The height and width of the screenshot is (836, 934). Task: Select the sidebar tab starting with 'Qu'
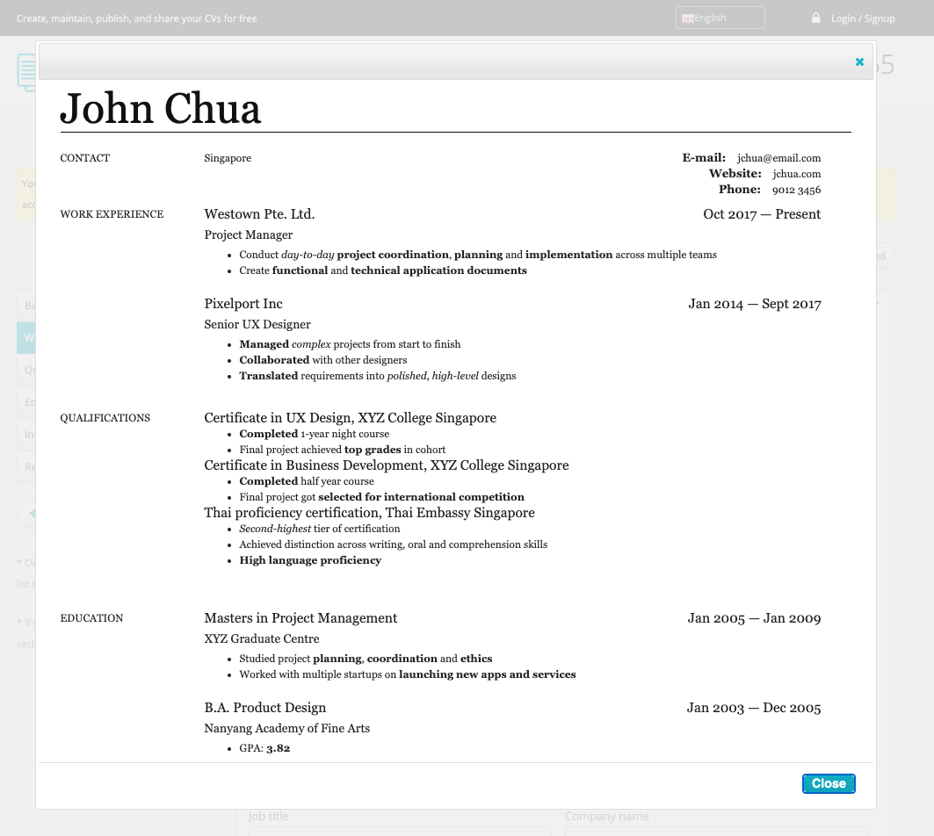coord(26,370)
